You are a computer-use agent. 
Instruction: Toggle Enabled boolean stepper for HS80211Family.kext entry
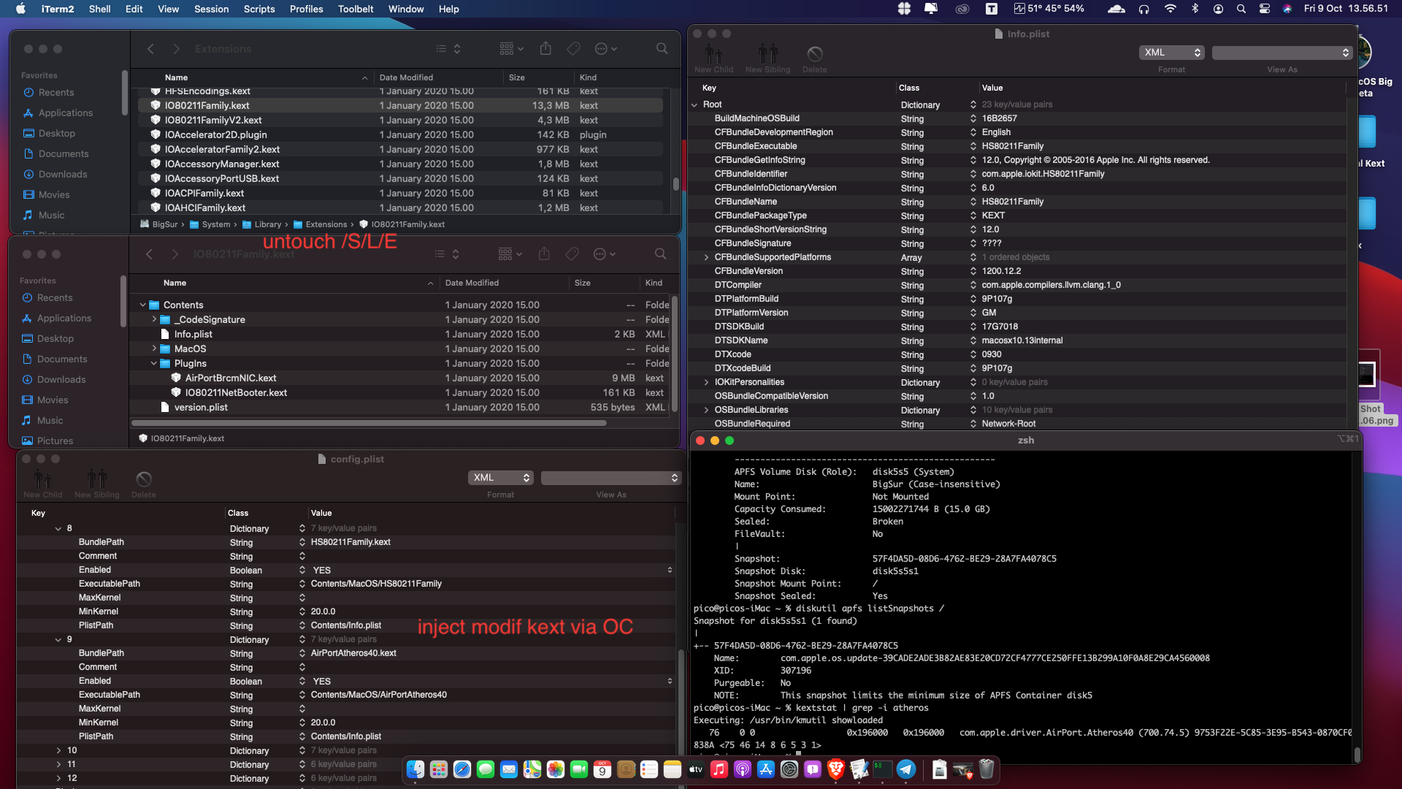click(670, 571)
